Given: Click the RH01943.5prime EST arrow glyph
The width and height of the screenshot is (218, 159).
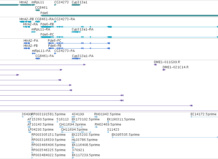Looking at the screenshot, I should coord(96,117).
